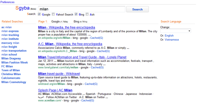Select related search Christina Milan
Viewport: 197px width, 103px height.
11,74
